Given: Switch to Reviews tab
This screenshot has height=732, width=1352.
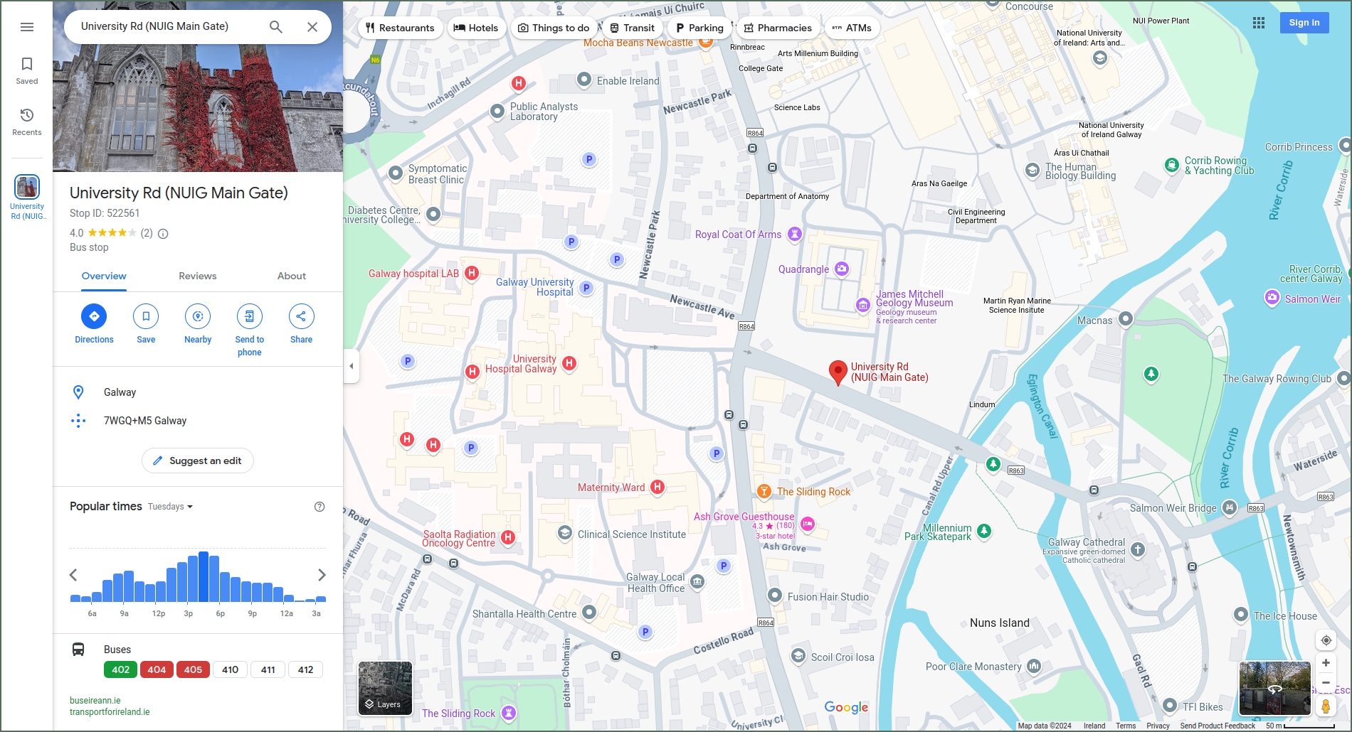Looking at the screenshot, I should [198, 276].
